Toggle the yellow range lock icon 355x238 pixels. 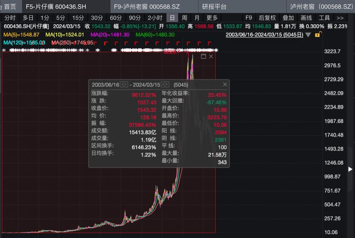click(318, 34)
